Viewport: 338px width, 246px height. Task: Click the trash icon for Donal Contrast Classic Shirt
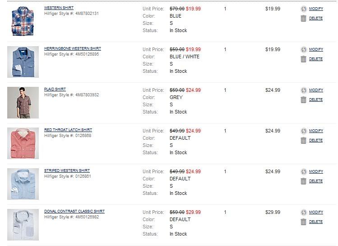point(304,222)
